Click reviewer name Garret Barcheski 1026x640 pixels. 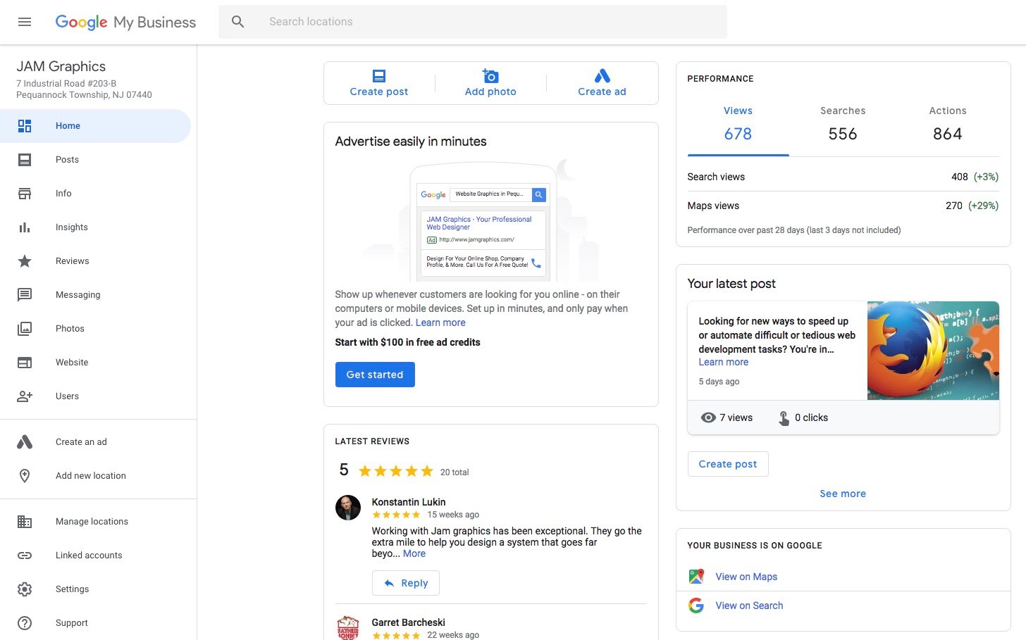[x=409, y=622]
